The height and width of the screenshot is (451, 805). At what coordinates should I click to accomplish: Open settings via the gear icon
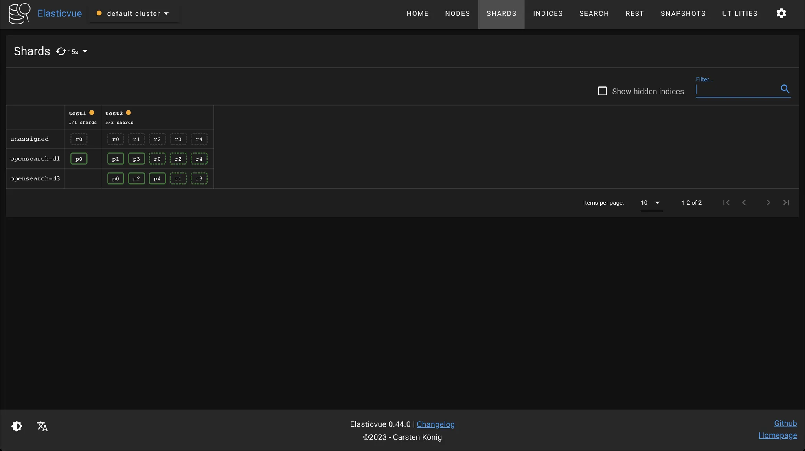pyautogui.click(x=781, y=13)
